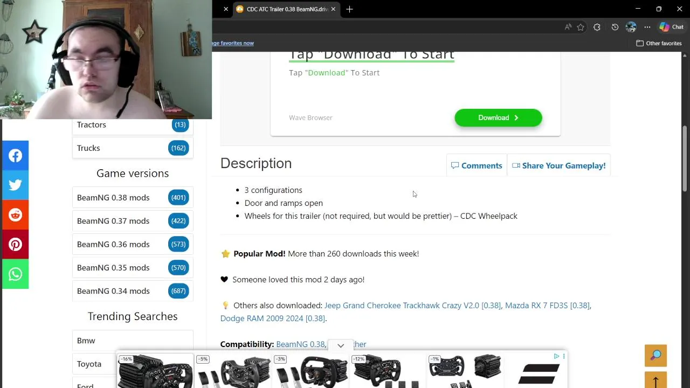Close the CDC ATC Trailer tab
The image size is (690, 388).
[333, 9]
